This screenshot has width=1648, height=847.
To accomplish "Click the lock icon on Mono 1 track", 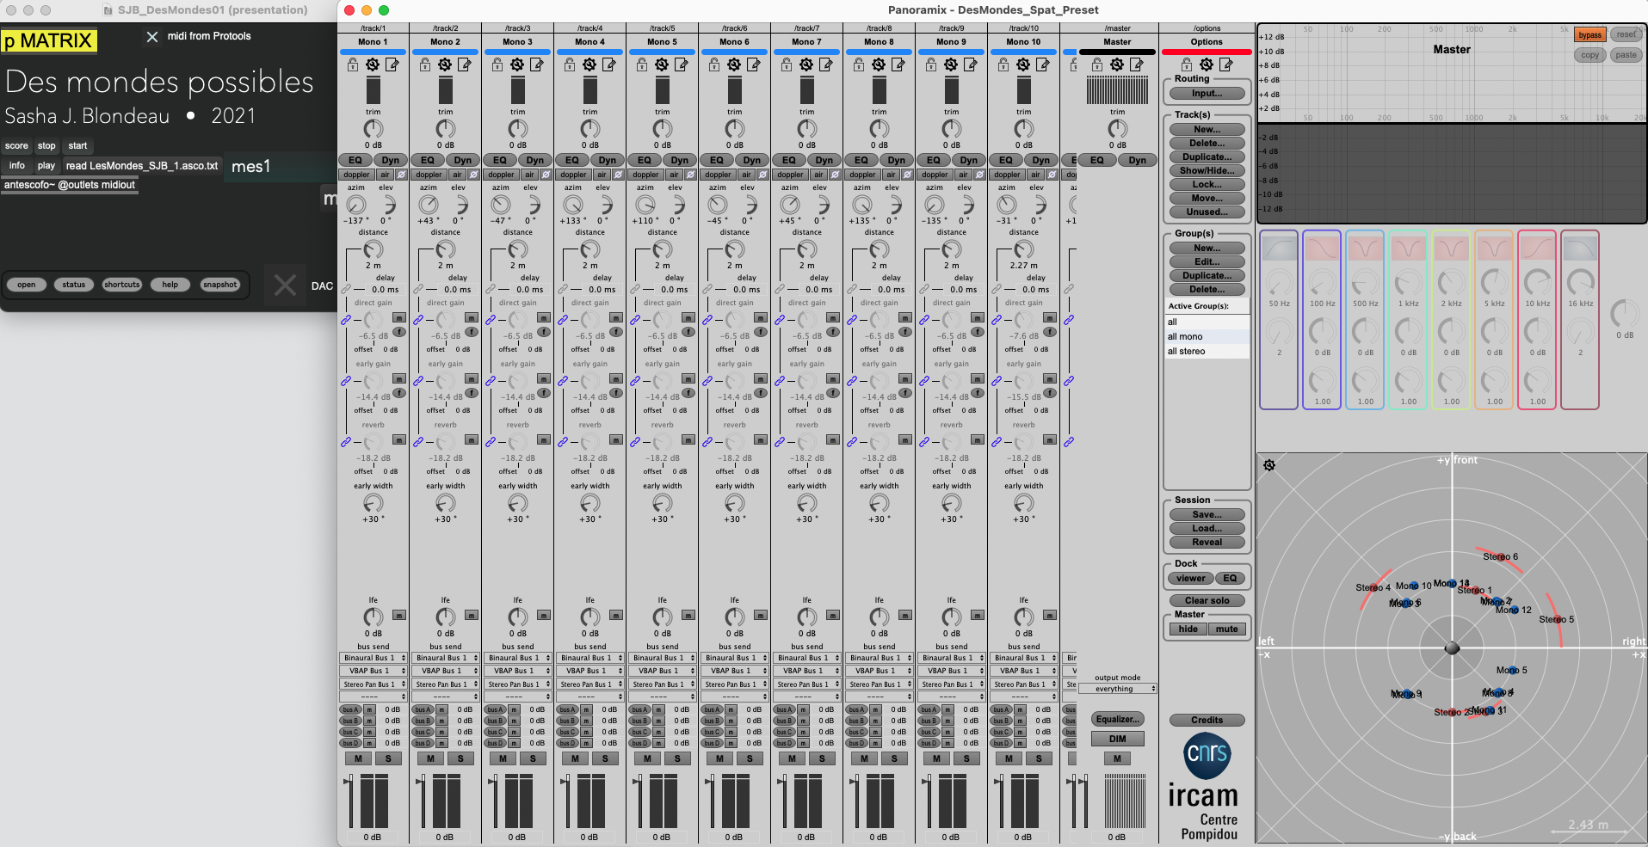I will [353, 65].
